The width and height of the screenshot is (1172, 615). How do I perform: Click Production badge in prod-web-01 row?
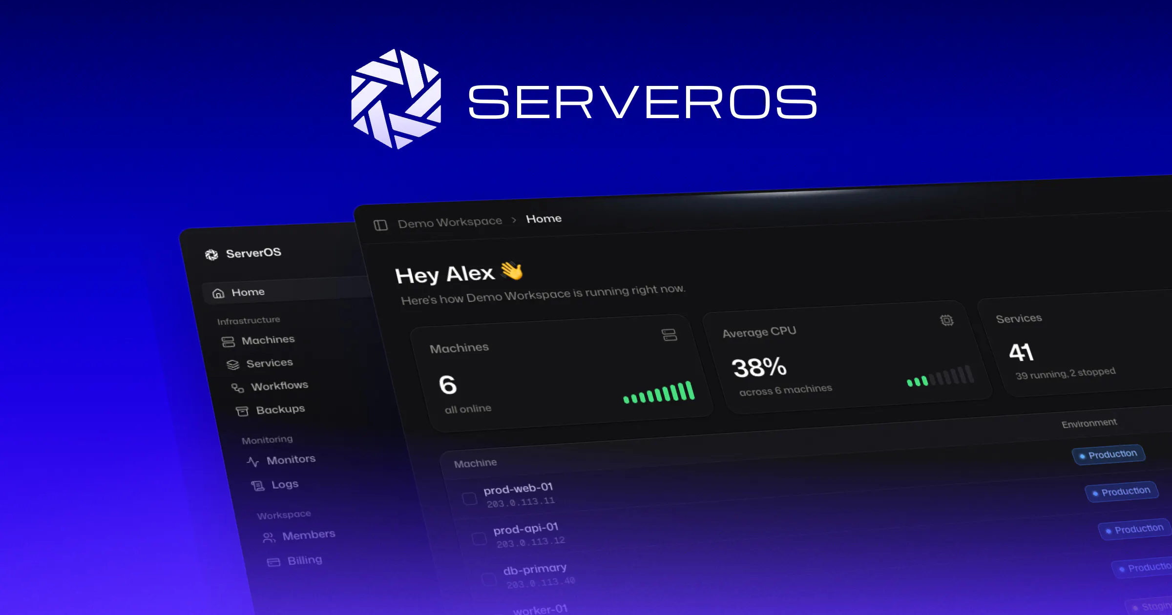click(x=1109, y=455)
